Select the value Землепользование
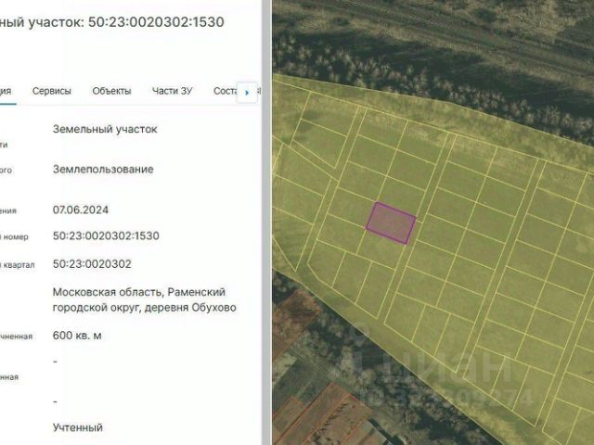Viewport: 594px width, 445px height. click(x=103, y=169)
